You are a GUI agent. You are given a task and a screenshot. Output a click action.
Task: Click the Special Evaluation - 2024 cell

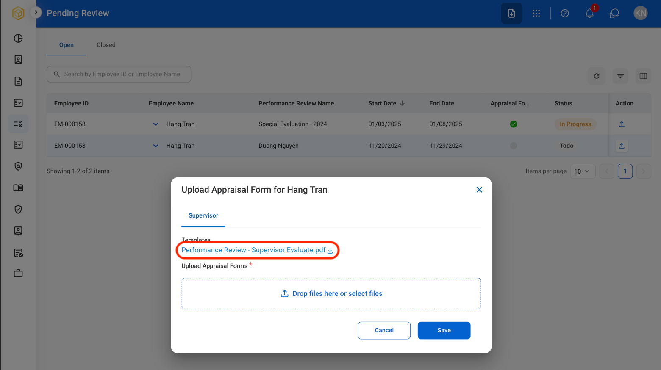click(x=293, y=124)
